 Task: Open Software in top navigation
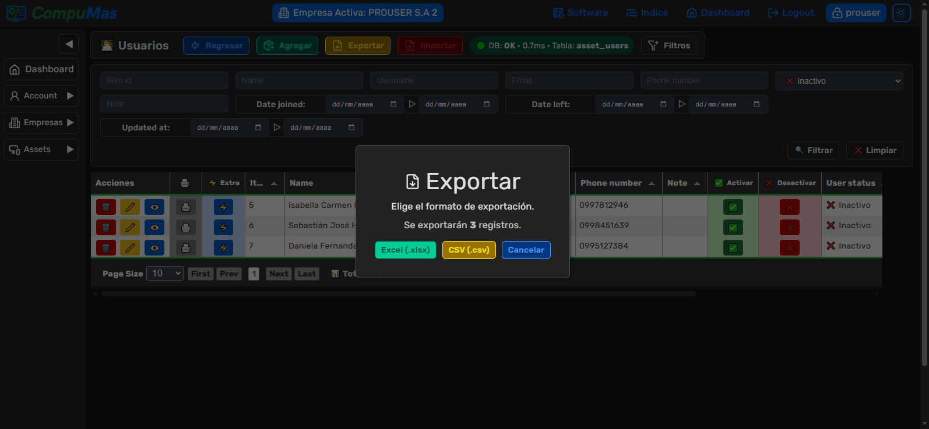pos(580,13)
